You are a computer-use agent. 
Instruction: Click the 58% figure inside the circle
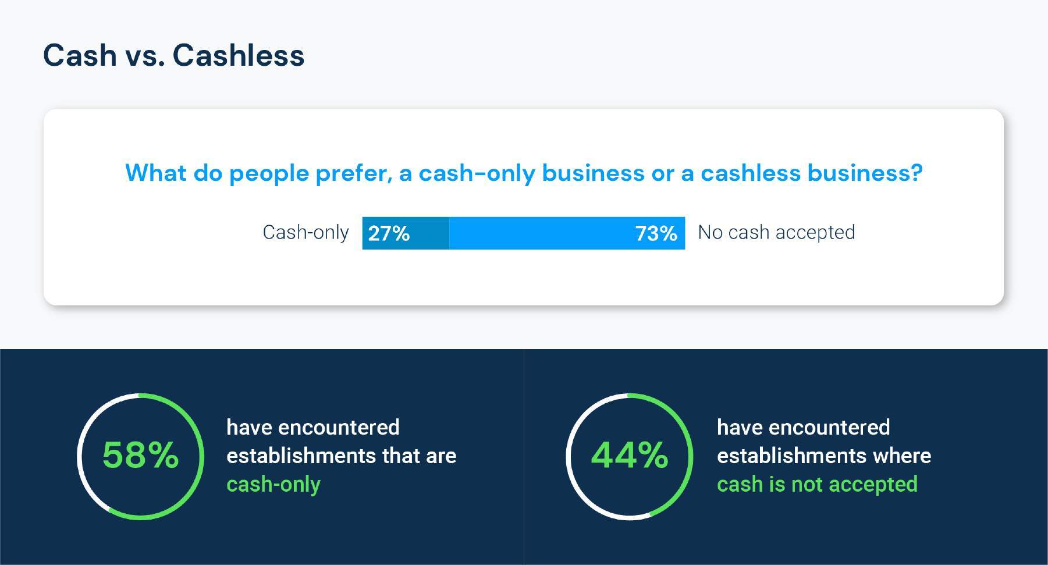(x=140, y=455)
